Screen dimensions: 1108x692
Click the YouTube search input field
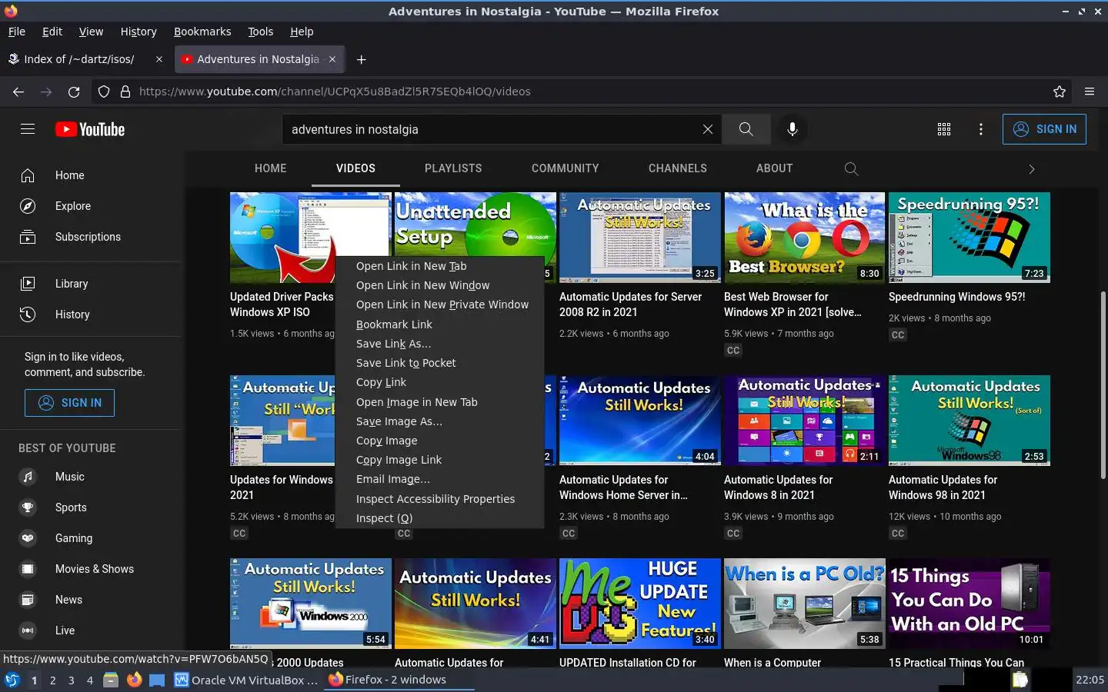click(492, 129)
